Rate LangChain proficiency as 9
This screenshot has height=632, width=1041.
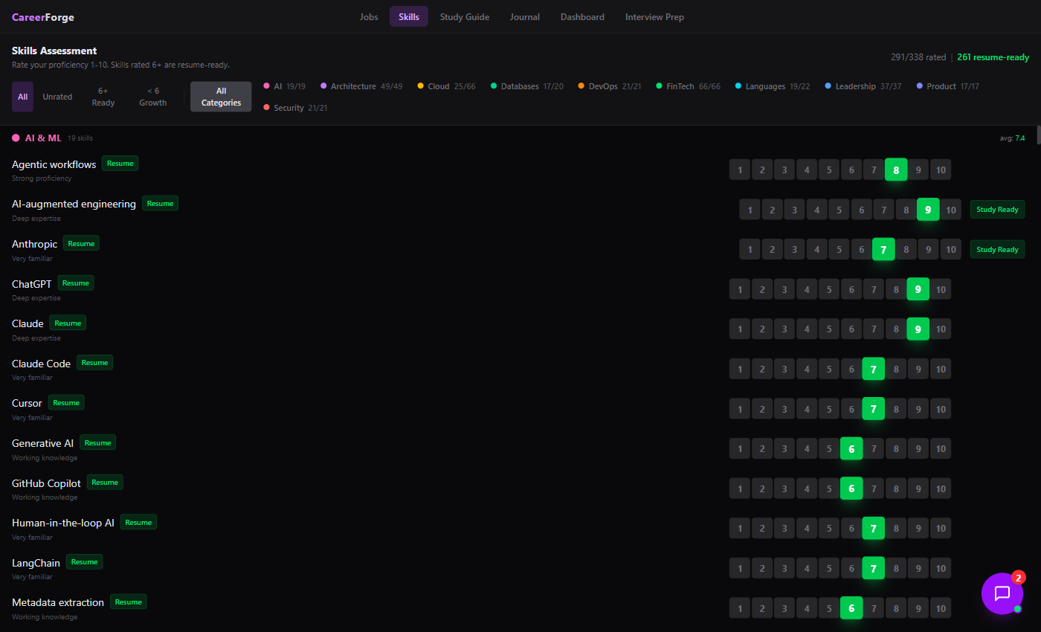pyautogui.click(x=918, y=568)
